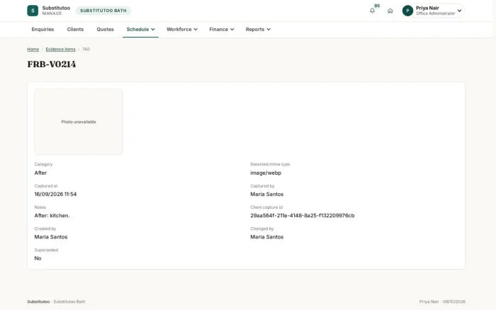The height and width of the screenshot is (310, 496).
Task: Go to the Enquiries tab
Action: point(43,30)
